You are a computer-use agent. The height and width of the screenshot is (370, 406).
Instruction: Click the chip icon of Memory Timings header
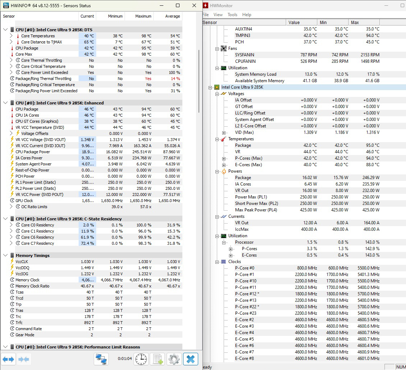[12, 255]
